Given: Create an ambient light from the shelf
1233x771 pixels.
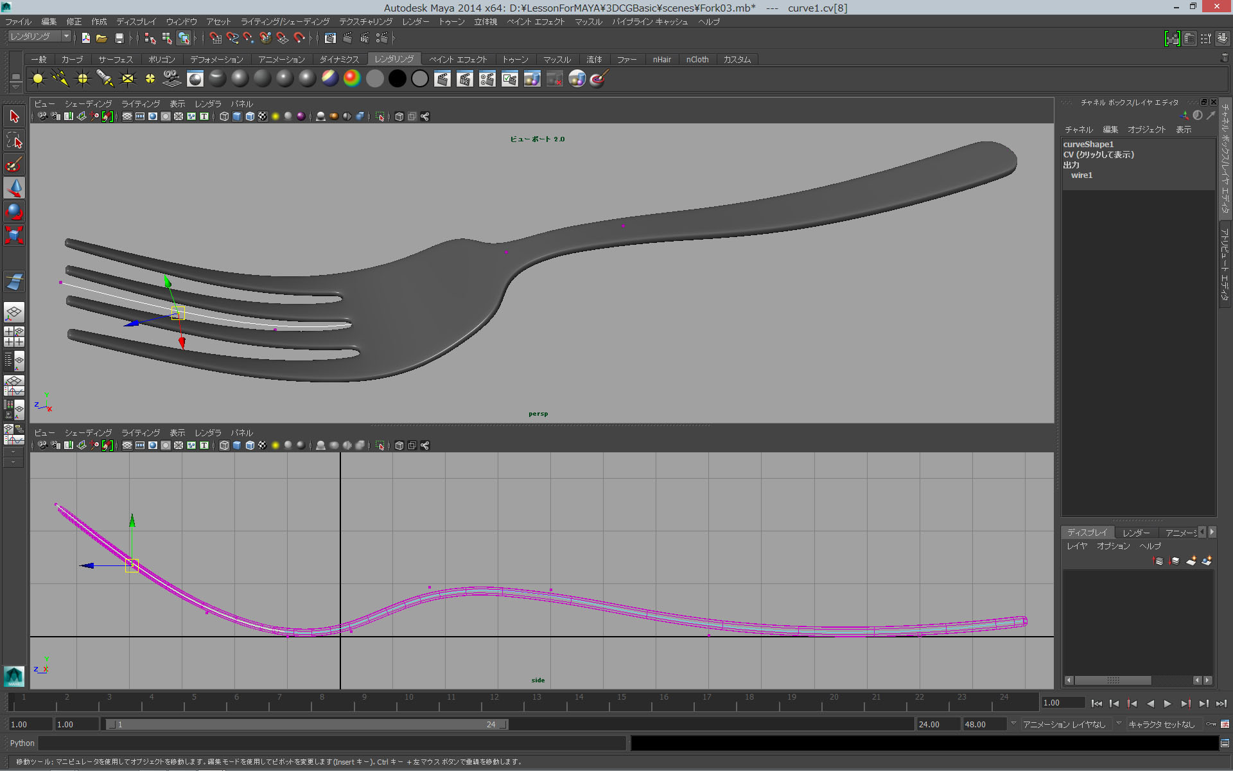Looking at the screenshot, I should tap(37, 78).
